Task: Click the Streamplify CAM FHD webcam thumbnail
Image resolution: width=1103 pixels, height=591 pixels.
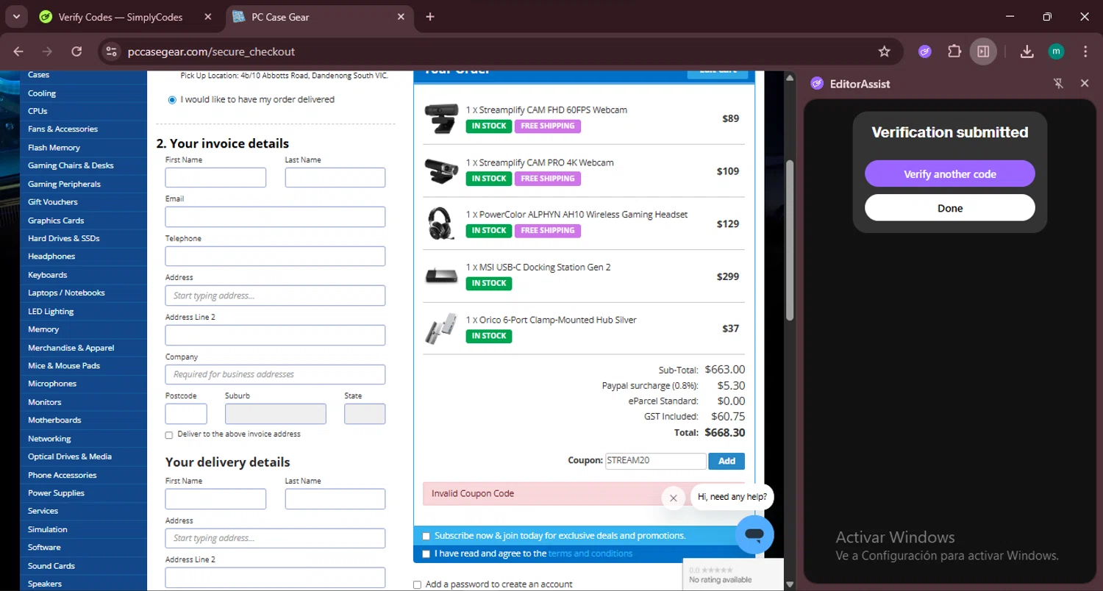Action: [441, 118]
